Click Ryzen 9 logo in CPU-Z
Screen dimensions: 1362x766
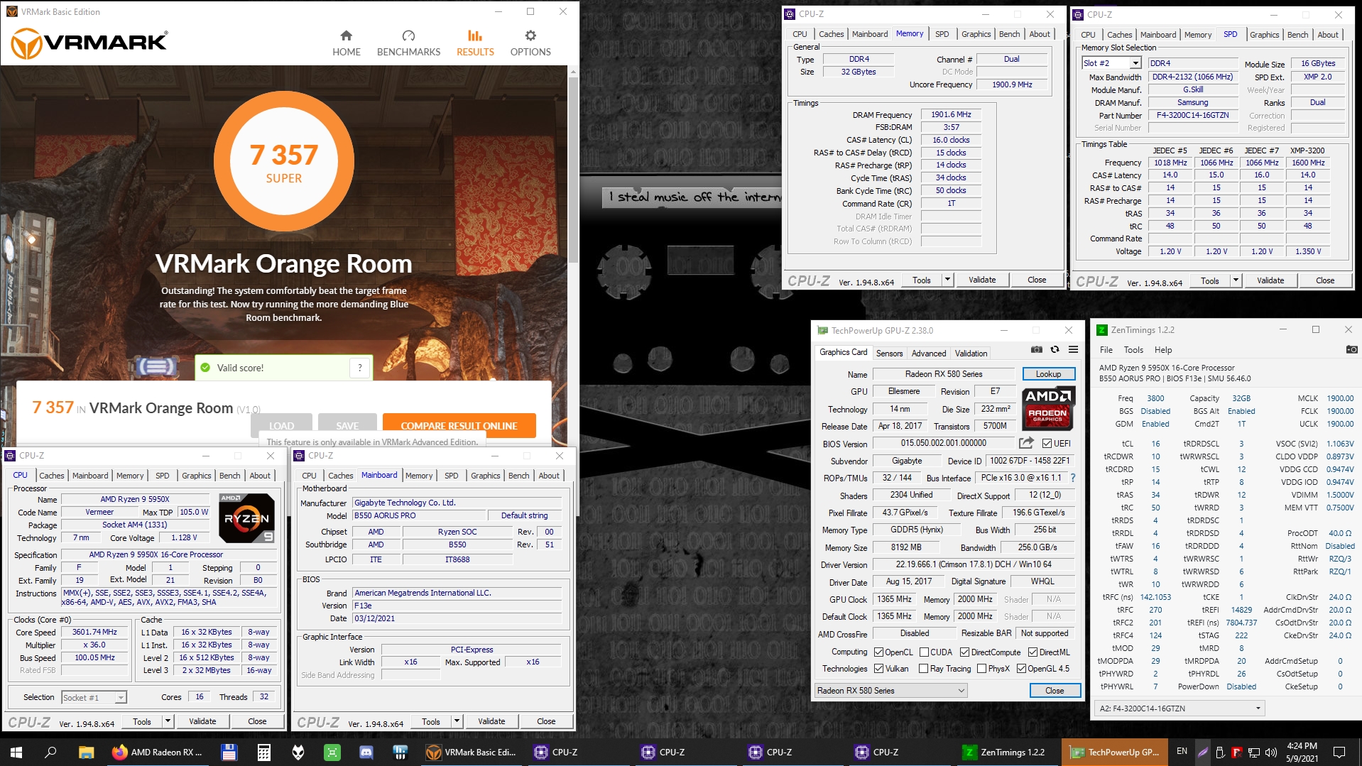pyautogui.click(x=246, y=518)
